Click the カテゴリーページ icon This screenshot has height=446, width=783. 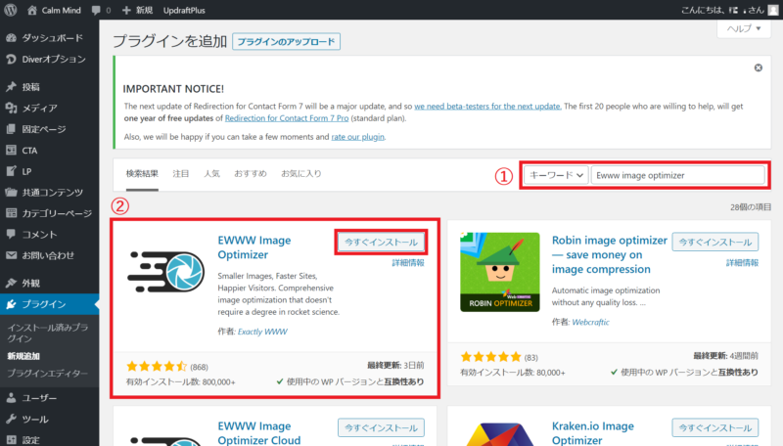[x=11, y=213]
